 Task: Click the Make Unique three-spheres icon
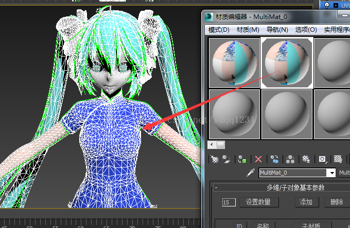(x=290, y=159)
